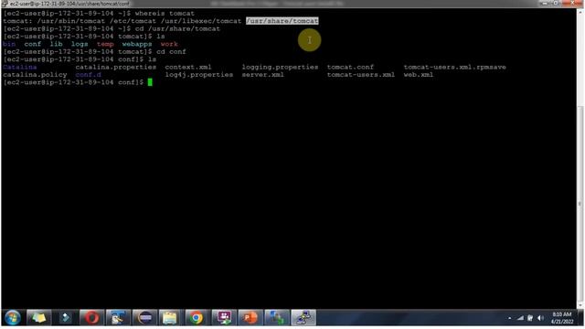Open the Opera browser from the taskbar
Screen dimensions: 585x329
[x=91, y=318]
